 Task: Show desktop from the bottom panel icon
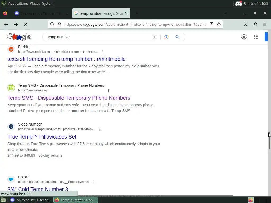3,200
